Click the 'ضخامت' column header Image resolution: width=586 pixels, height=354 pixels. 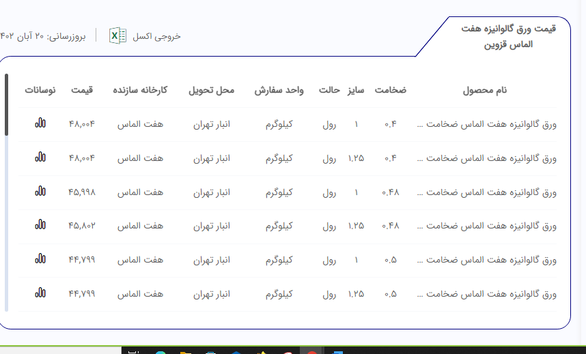(390, 90)
